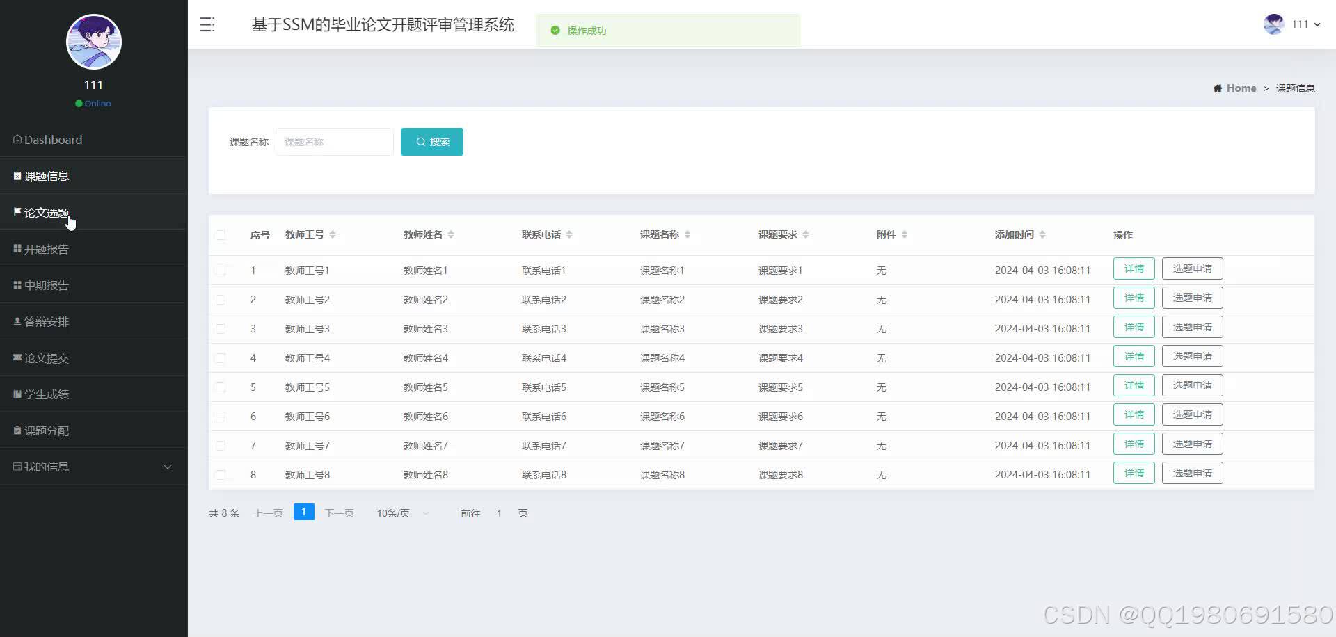Open the 课题分配 page from the sidebar

click(46, 430)
